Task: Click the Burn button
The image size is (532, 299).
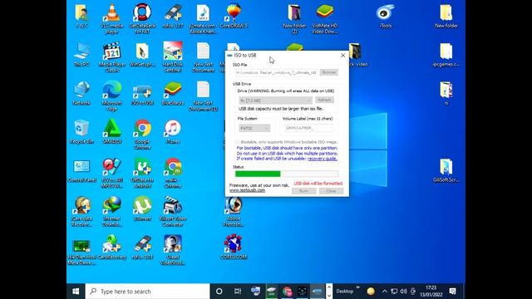Action: [303, 191]
